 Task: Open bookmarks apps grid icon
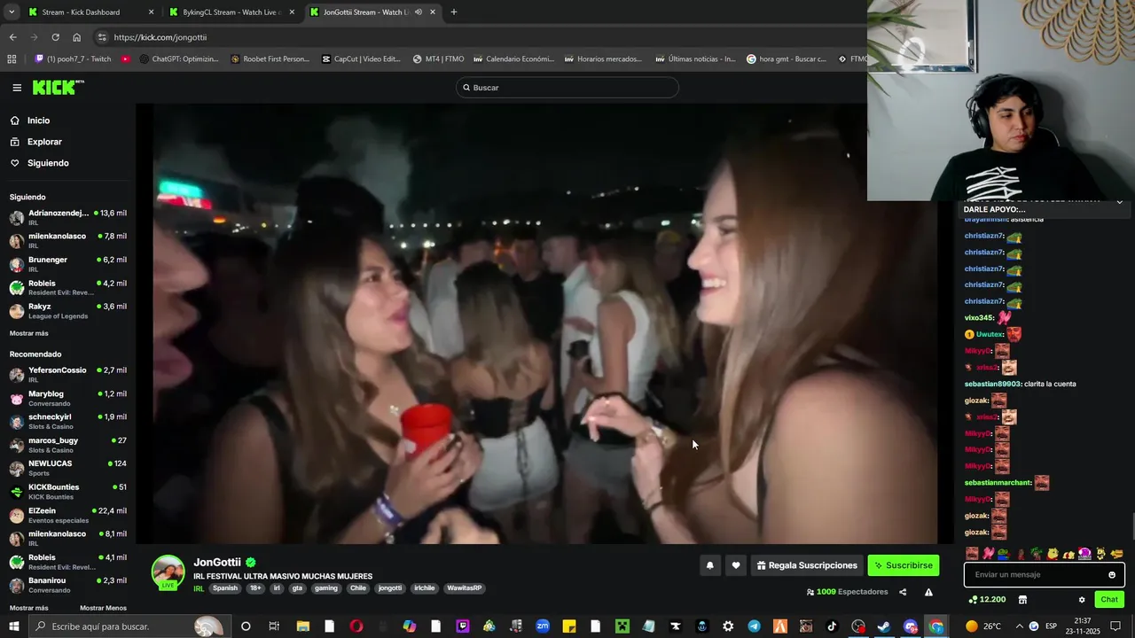(x=12, y=59)
